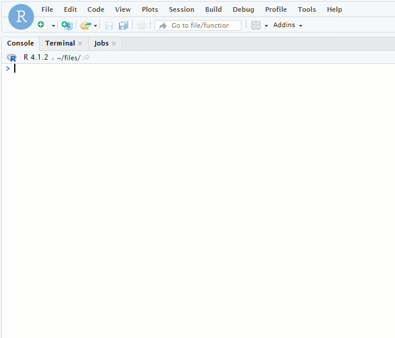Click the Create Project icon
Image resolution: width=395 pixels, height=338 pixels.
(67, 25)
